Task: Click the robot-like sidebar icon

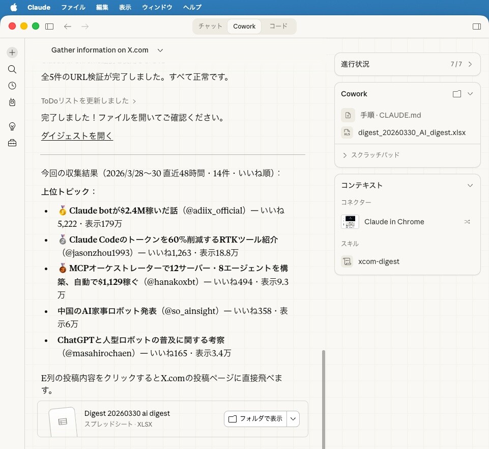Action: pyautogui.click(x=12, y=102)
